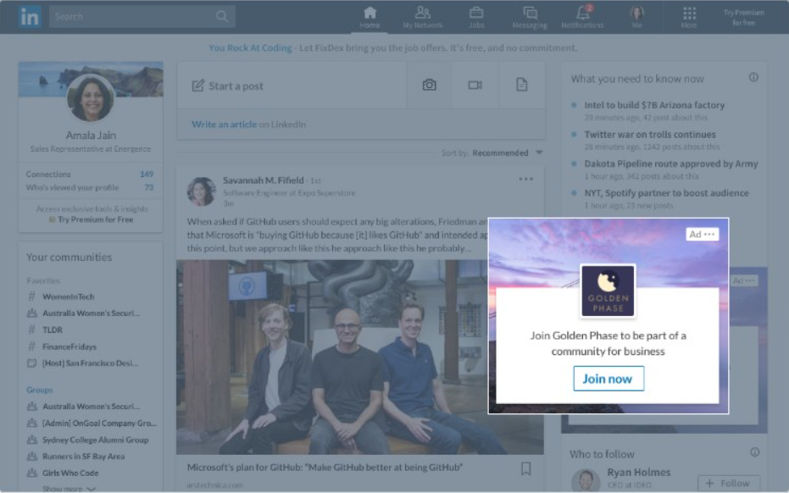
Task: Open My Network tab
Action: click(423, 17)
